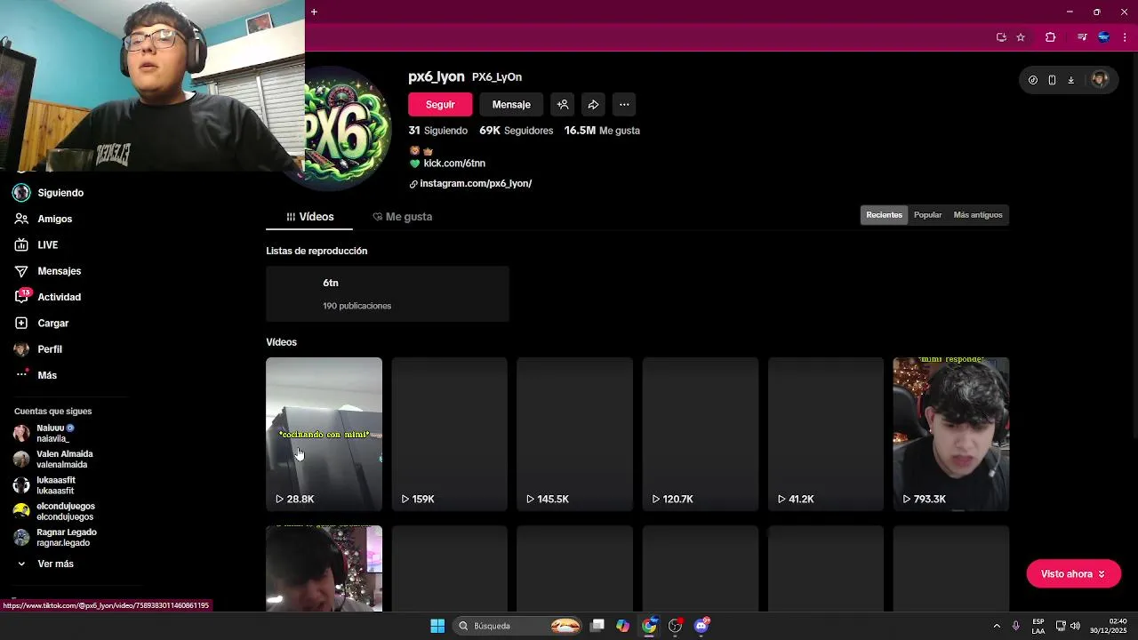Image resolution: width=1138 pixels, height=640 pixels.
Task: Click the add-friend icon beside Mensaje
Action: (562, 105)
